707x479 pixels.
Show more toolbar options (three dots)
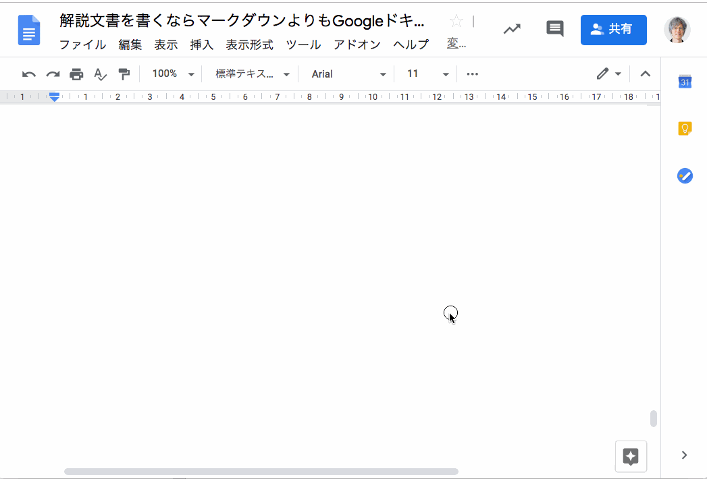pyautogui.click(x=472, y=74)
